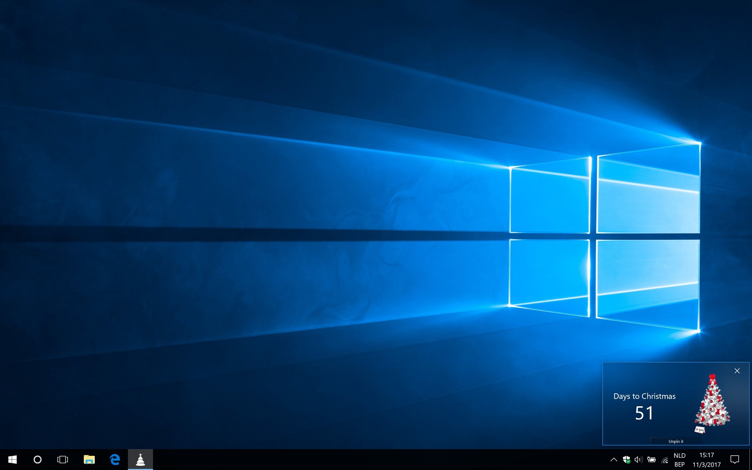Switch the NLD BEP input language
This screenshot has height=470, width=752.
click(x=680, y=460)
